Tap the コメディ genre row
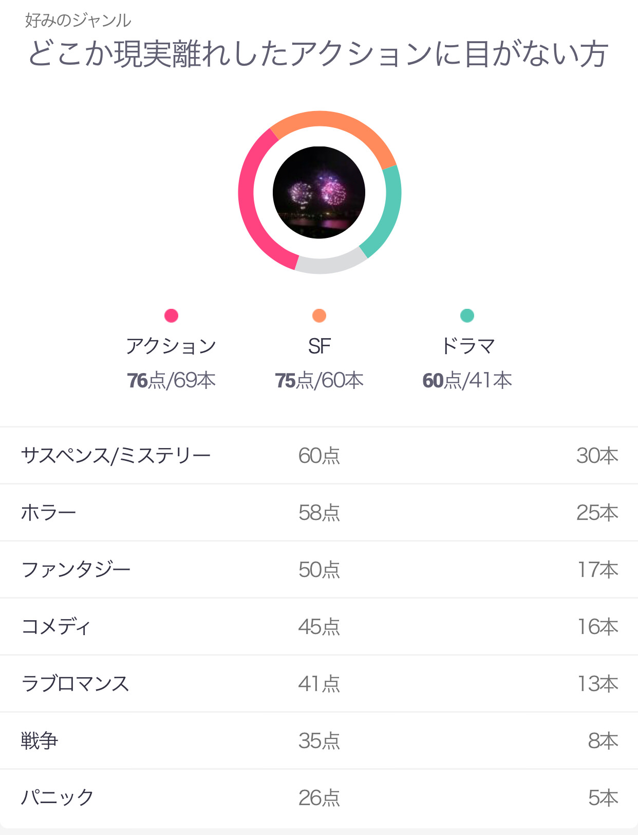638x835 pixels. (319, 626)
